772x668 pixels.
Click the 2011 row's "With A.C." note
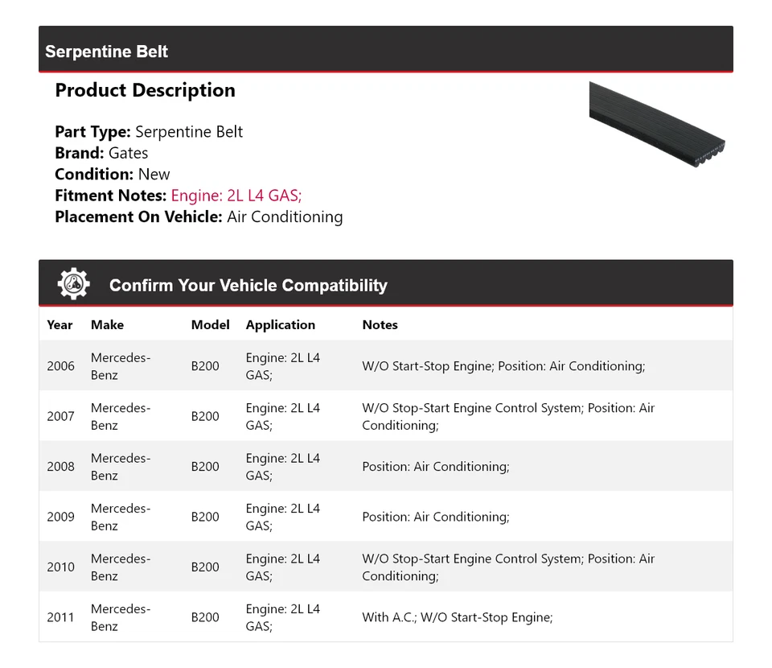(388, 617)
